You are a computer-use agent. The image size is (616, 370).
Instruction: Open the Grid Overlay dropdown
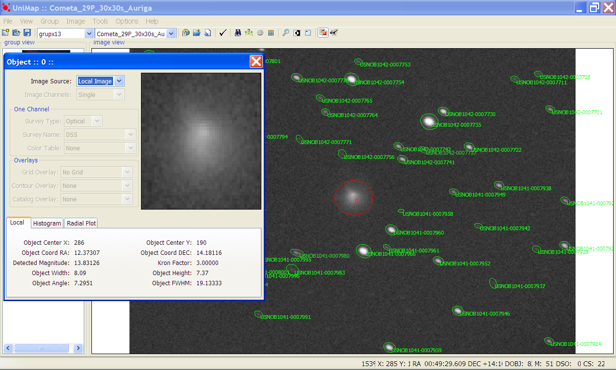tap(127, 172)
